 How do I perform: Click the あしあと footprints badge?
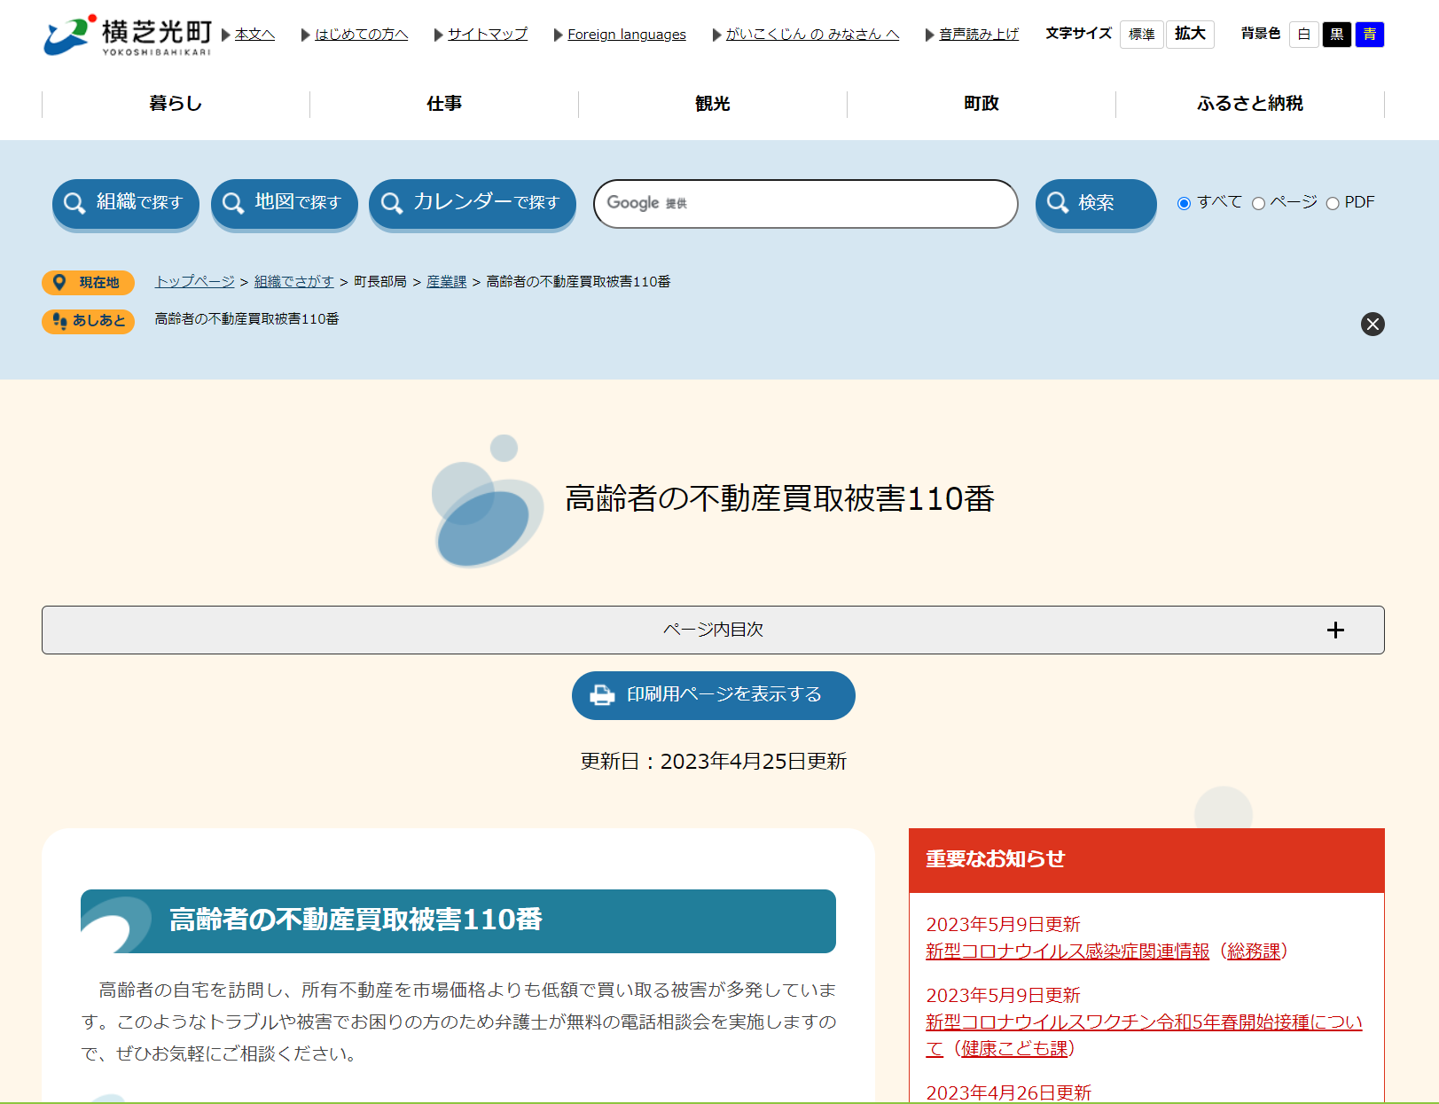pos(88,320)
